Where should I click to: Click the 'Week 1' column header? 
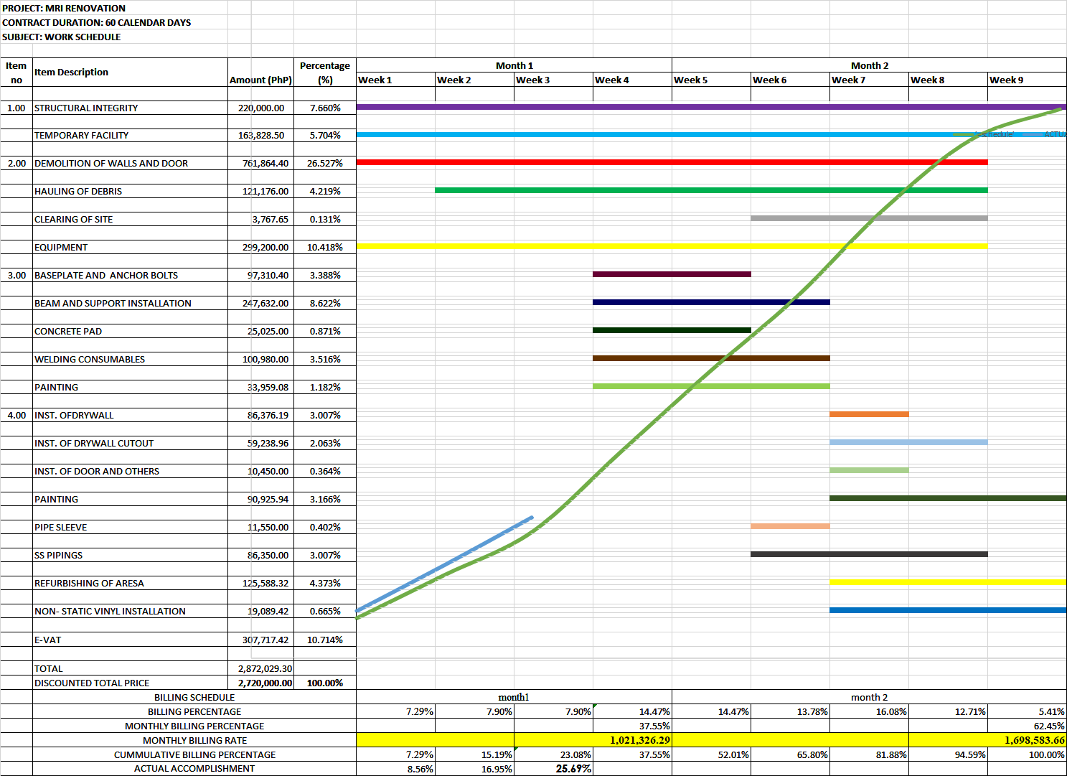[396, 80]
